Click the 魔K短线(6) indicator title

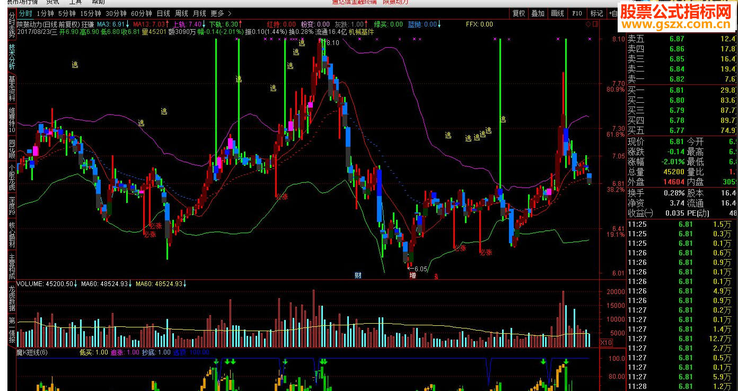pyautogui.click(x=32, y=352)
